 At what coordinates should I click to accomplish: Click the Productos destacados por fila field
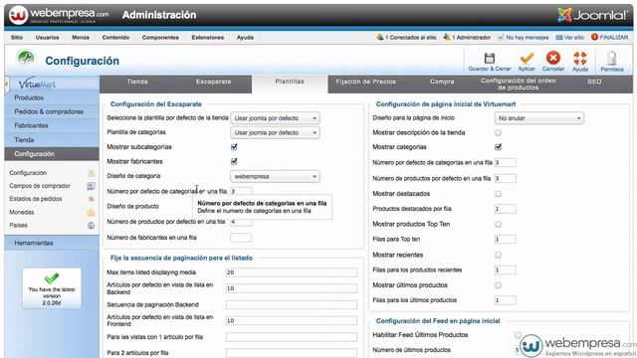[506, 209]
